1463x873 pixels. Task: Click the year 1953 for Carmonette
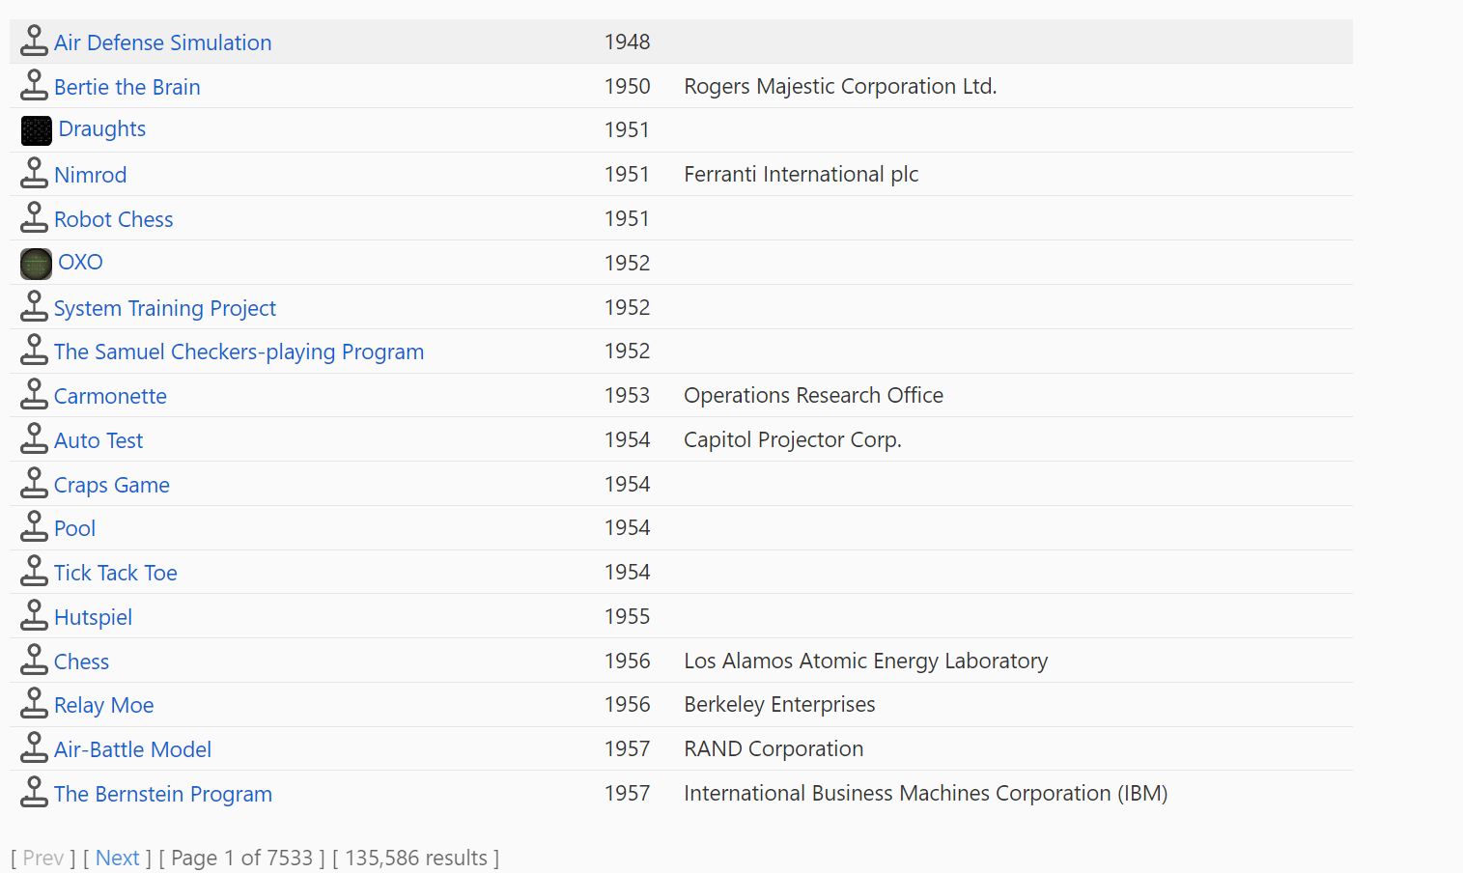click(628, 395)
